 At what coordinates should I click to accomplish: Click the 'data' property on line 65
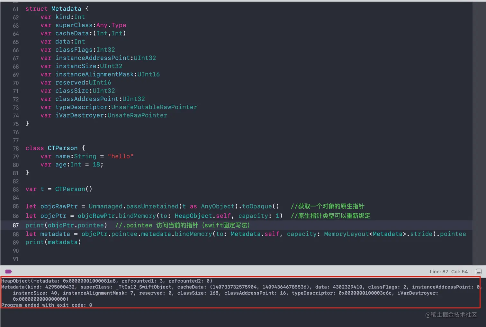point(63,42)
